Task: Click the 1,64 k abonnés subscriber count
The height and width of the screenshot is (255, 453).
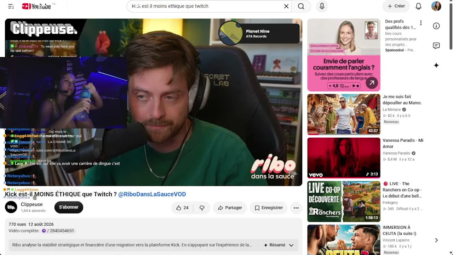Action: point(33,211)
